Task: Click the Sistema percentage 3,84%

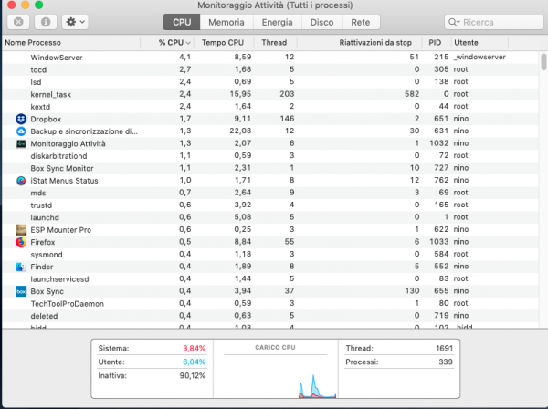Action: pyautogui.click(x=194, y=348)
